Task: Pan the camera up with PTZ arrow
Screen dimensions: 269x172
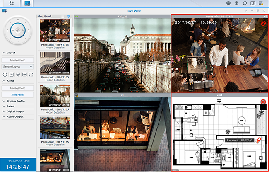Action: click(17, 19)
